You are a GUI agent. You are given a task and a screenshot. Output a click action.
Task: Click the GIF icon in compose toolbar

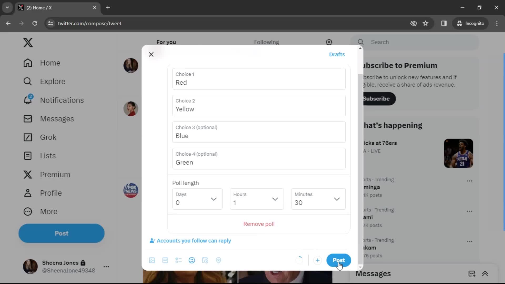[165, 260]
